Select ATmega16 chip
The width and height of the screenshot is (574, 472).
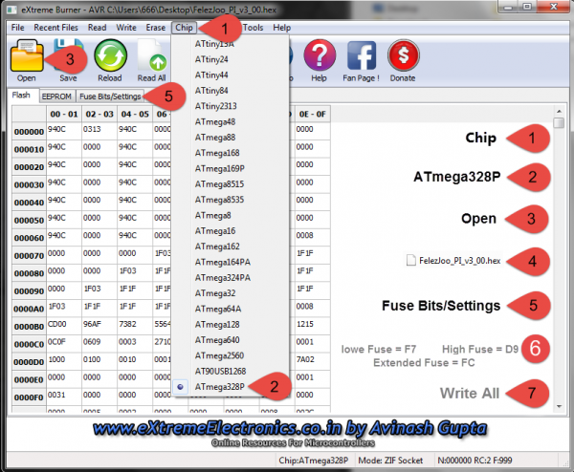pyautogui.click(x=231, y=231)
